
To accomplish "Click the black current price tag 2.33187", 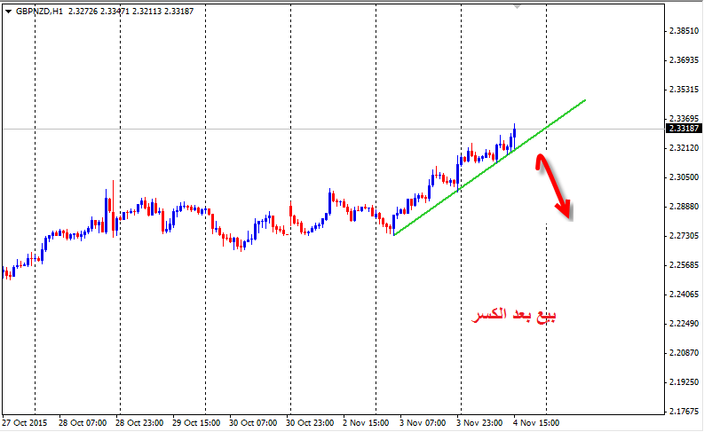I will (684, 129).
